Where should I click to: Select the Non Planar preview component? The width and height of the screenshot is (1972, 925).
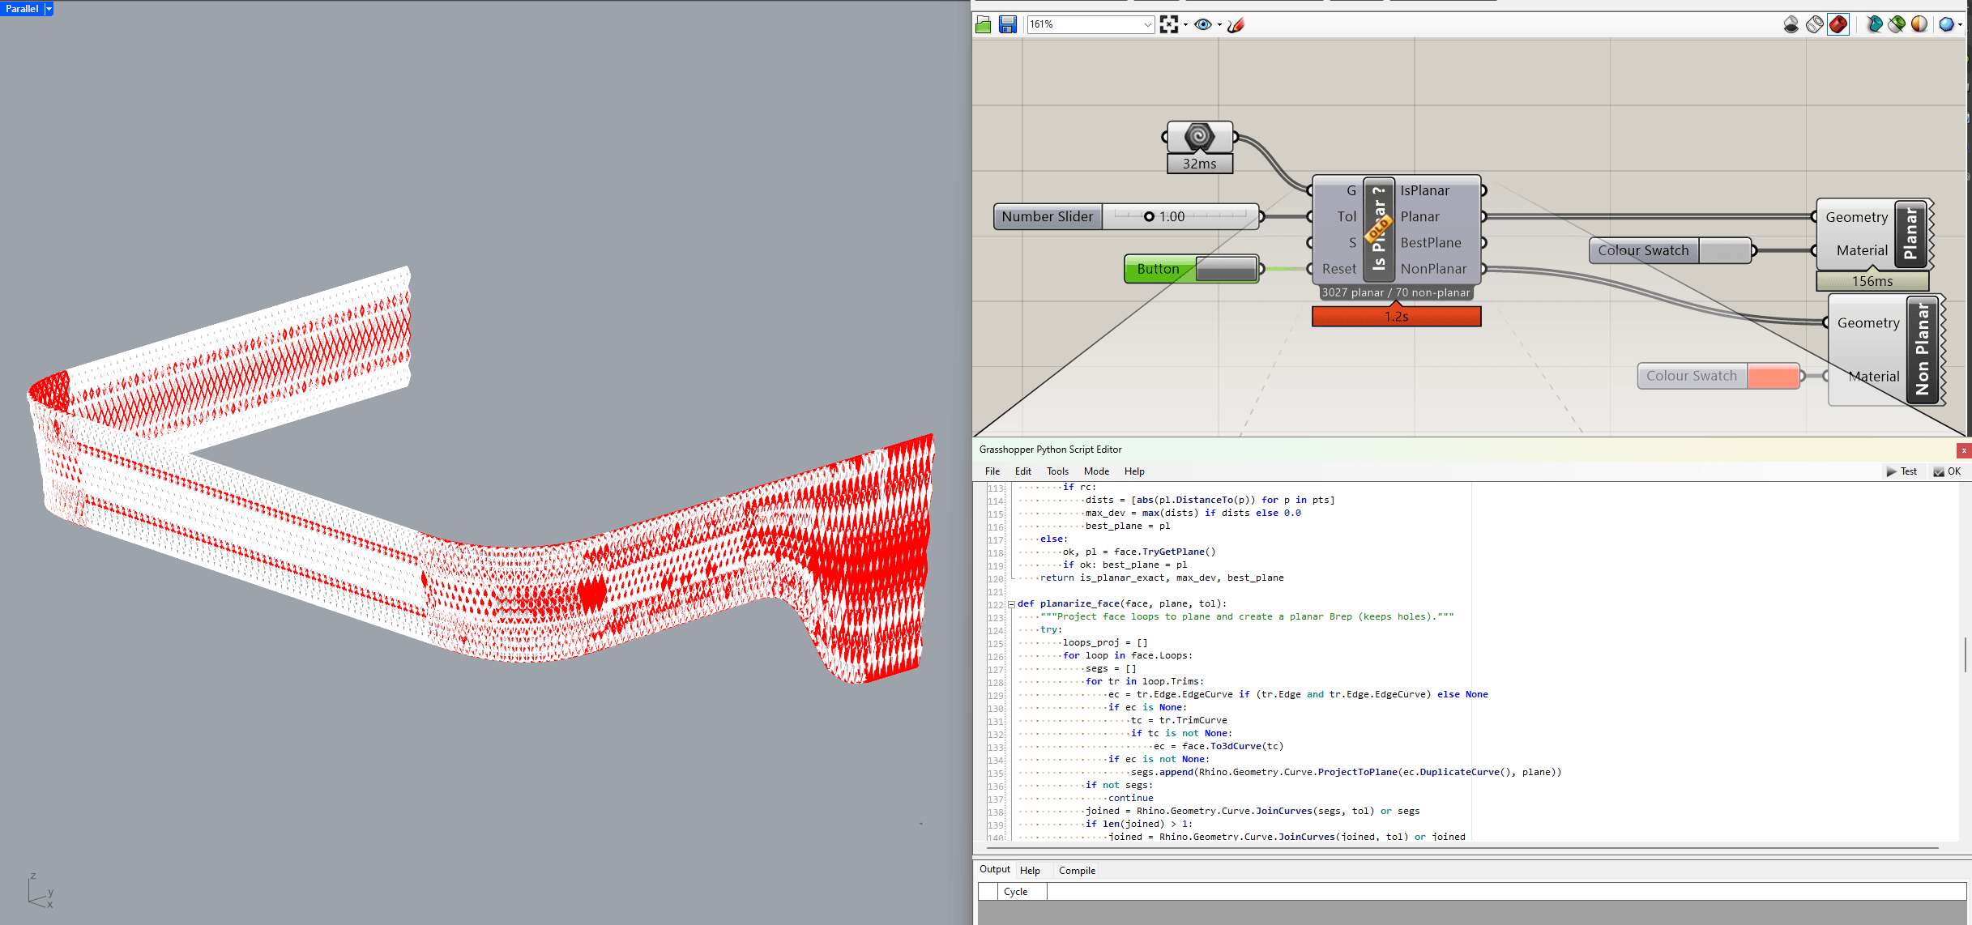(x=1923, y=350)
